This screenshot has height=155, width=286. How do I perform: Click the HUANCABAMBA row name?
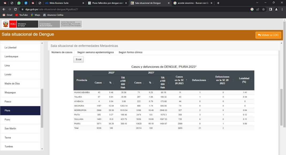pyautogui.click(x=82, y=92)
